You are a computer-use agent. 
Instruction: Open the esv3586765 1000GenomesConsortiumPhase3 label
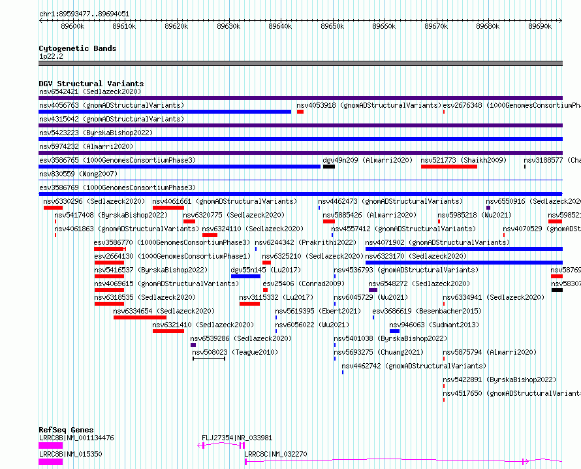[x=118, y=160]
